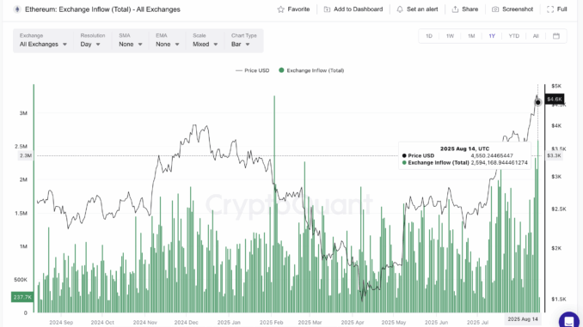Click the Add to Dashboard icon
This screenshot has height=327, width=583.
pyautogui.click(x=327, y=9)
